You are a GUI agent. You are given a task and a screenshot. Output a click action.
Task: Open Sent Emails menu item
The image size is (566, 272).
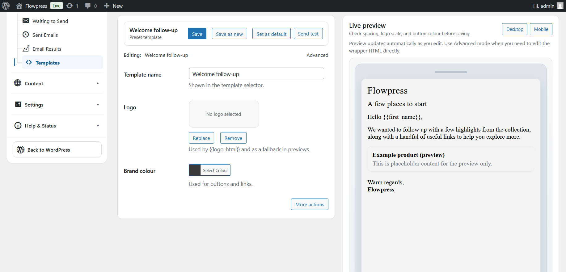[45, 35]
